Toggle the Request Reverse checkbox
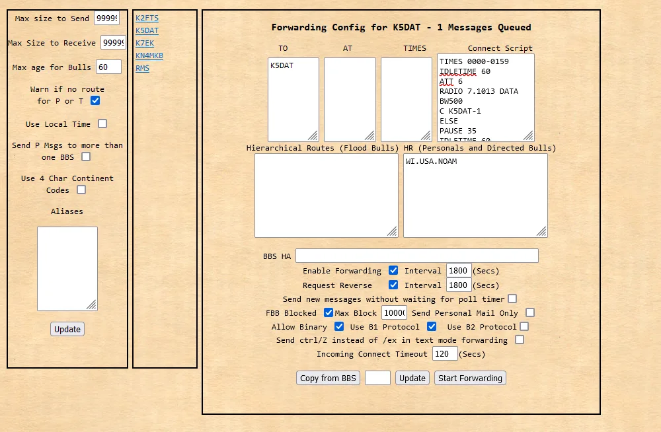The height and width of the screenshot is (432, 661). coord(393,285)
